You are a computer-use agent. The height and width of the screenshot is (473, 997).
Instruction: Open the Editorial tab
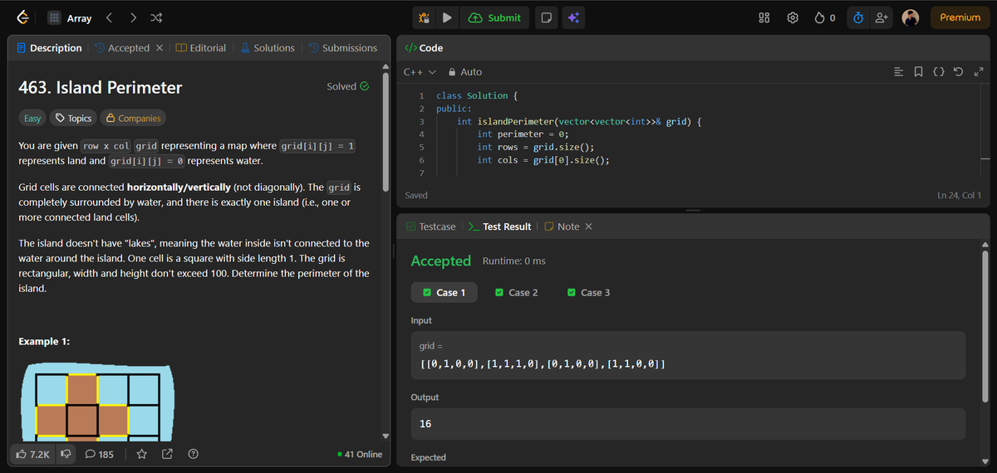click(201, 48)
